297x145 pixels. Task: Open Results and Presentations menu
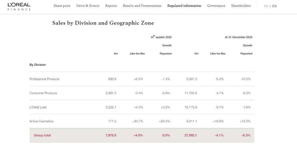(142, 6)
